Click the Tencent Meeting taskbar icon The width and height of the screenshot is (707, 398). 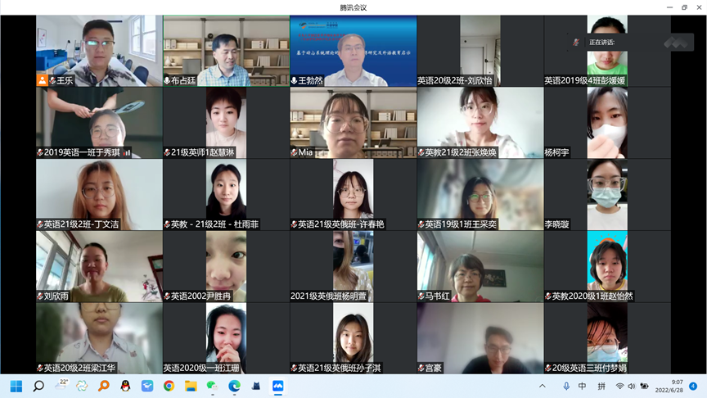coord(277,386)
